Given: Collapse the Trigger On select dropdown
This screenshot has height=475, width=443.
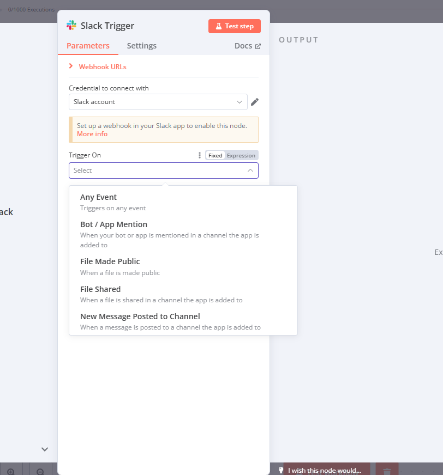Looking at the screenshot, I should [x=250, y=170].
